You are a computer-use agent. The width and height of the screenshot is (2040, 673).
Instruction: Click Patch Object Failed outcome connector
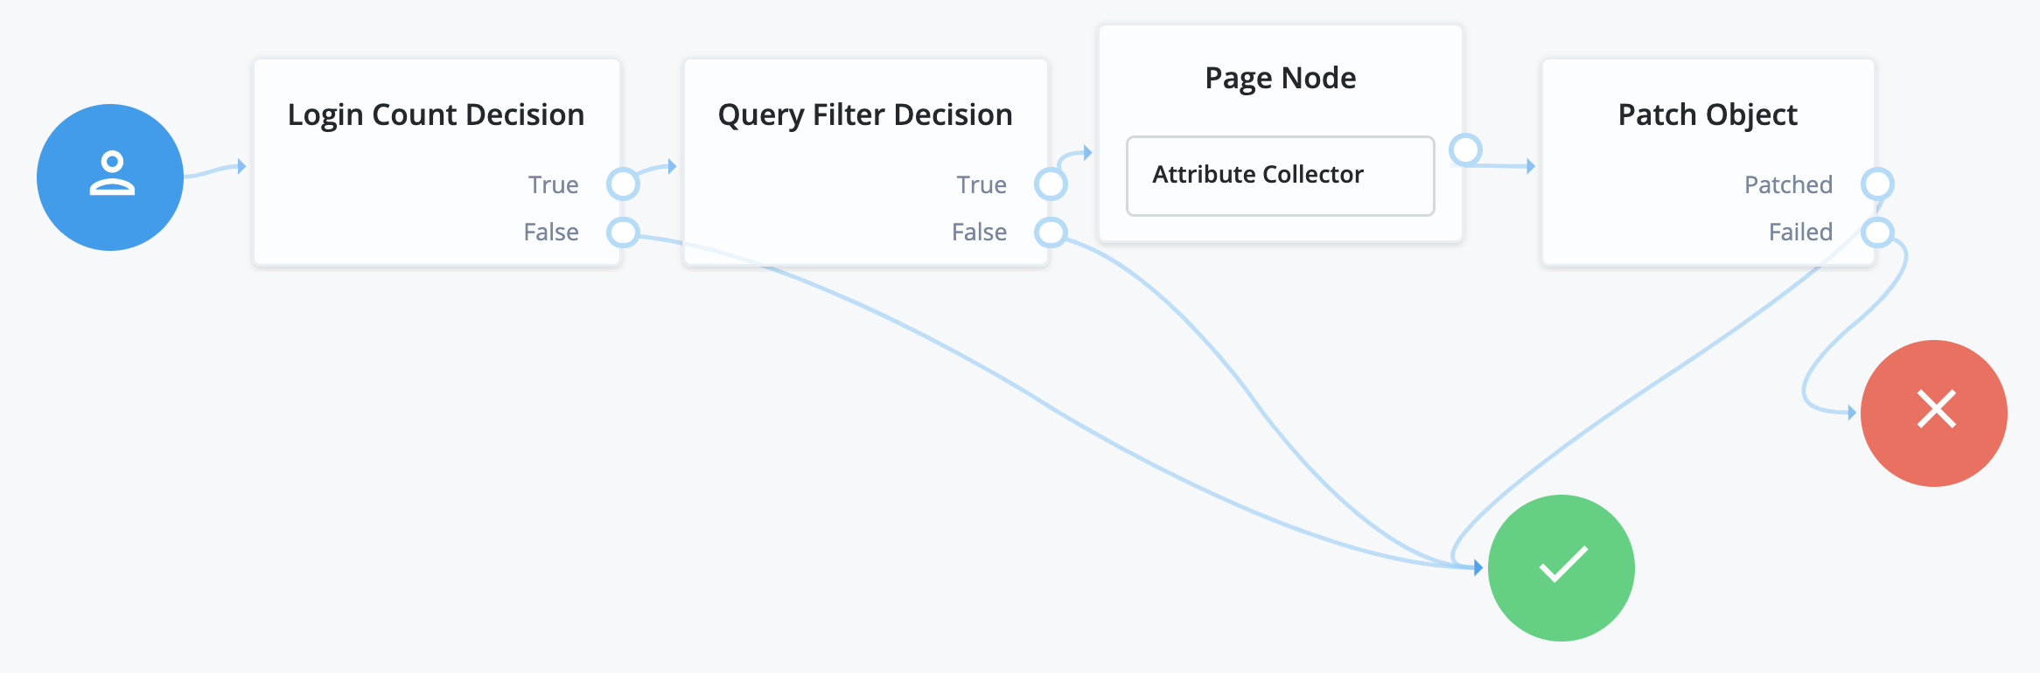[x=1877, y=232]
